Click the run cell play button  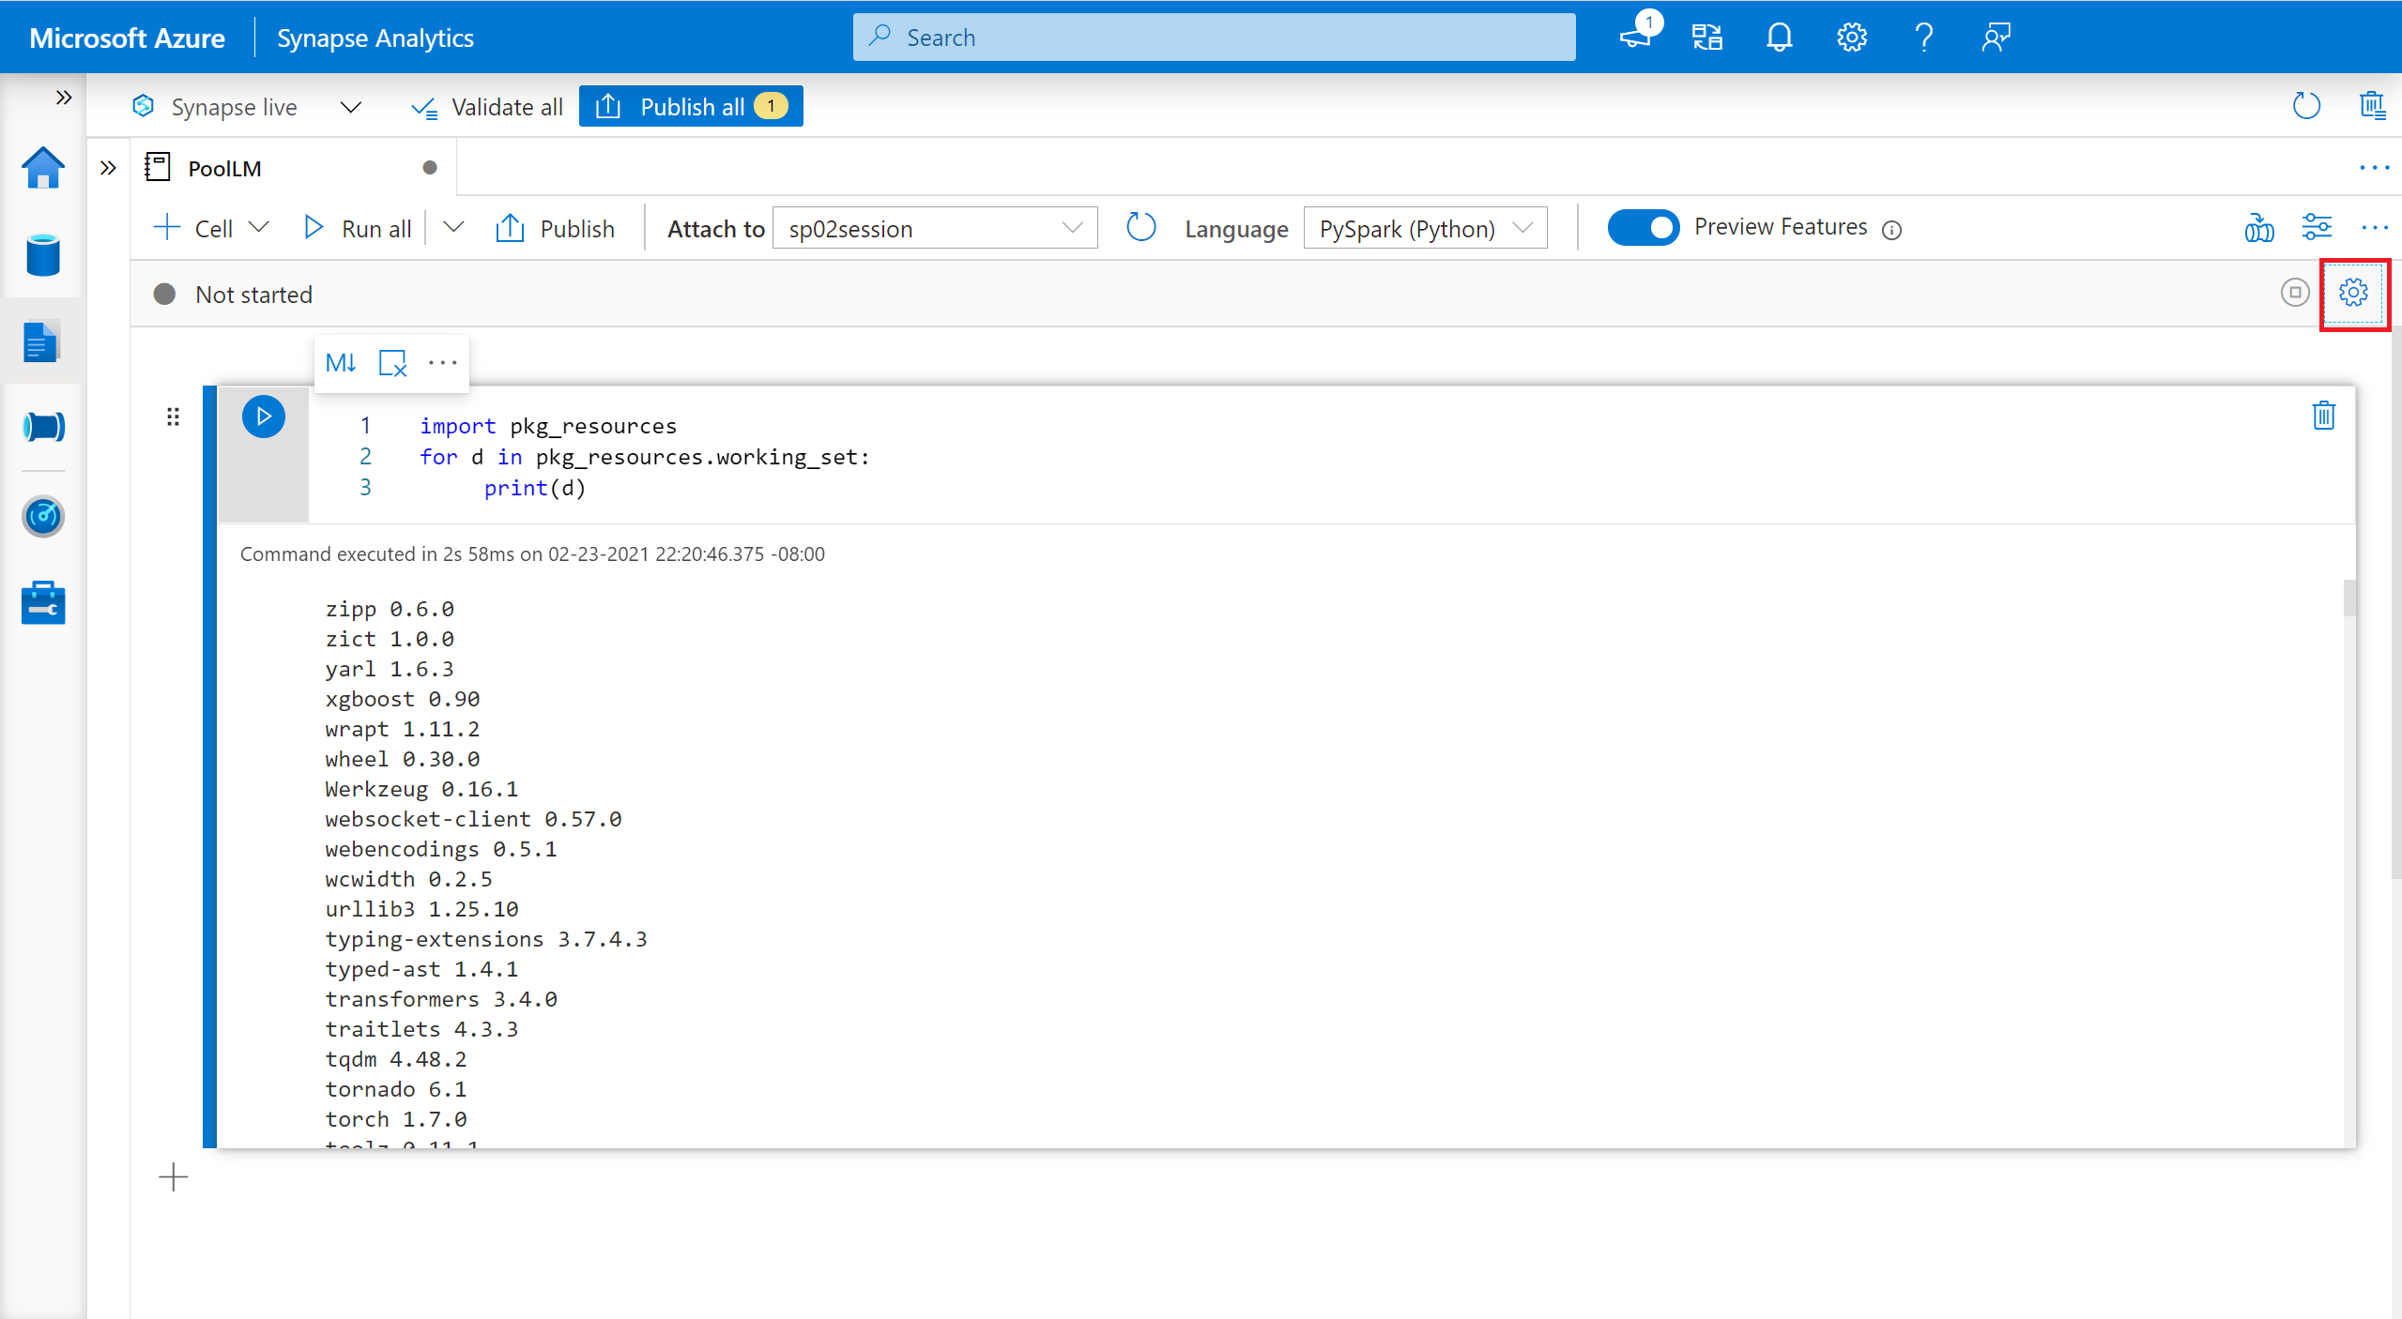[x=265, y=416]
